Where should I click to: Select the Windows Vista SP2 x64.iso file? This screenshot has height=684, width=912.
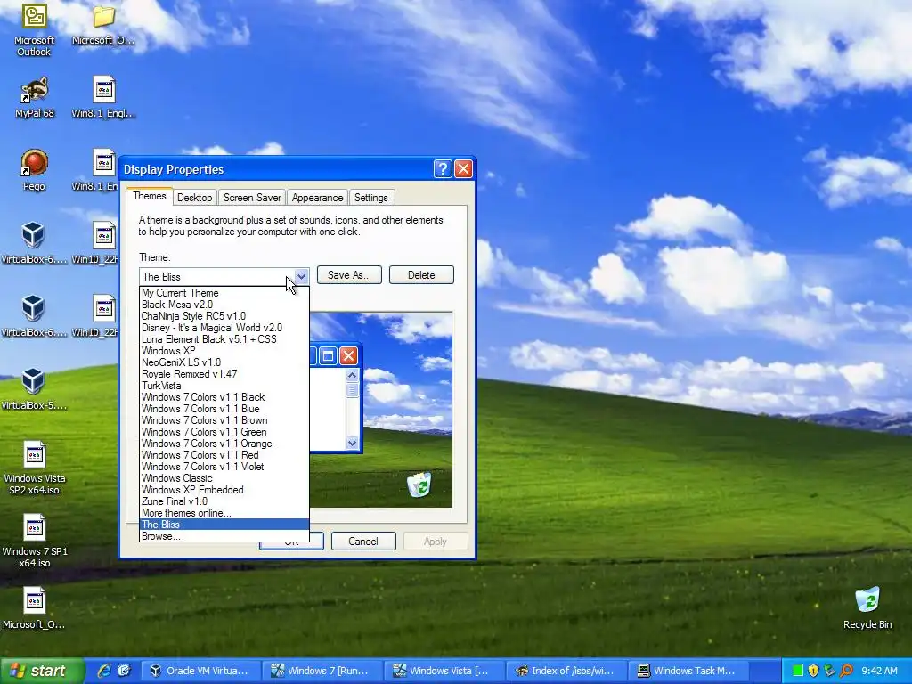coord(35,468)
